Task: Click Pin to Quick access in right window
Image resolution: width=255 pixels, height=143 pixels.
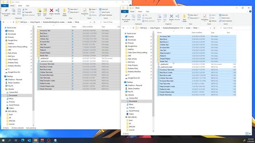Action: pos(126,18)
